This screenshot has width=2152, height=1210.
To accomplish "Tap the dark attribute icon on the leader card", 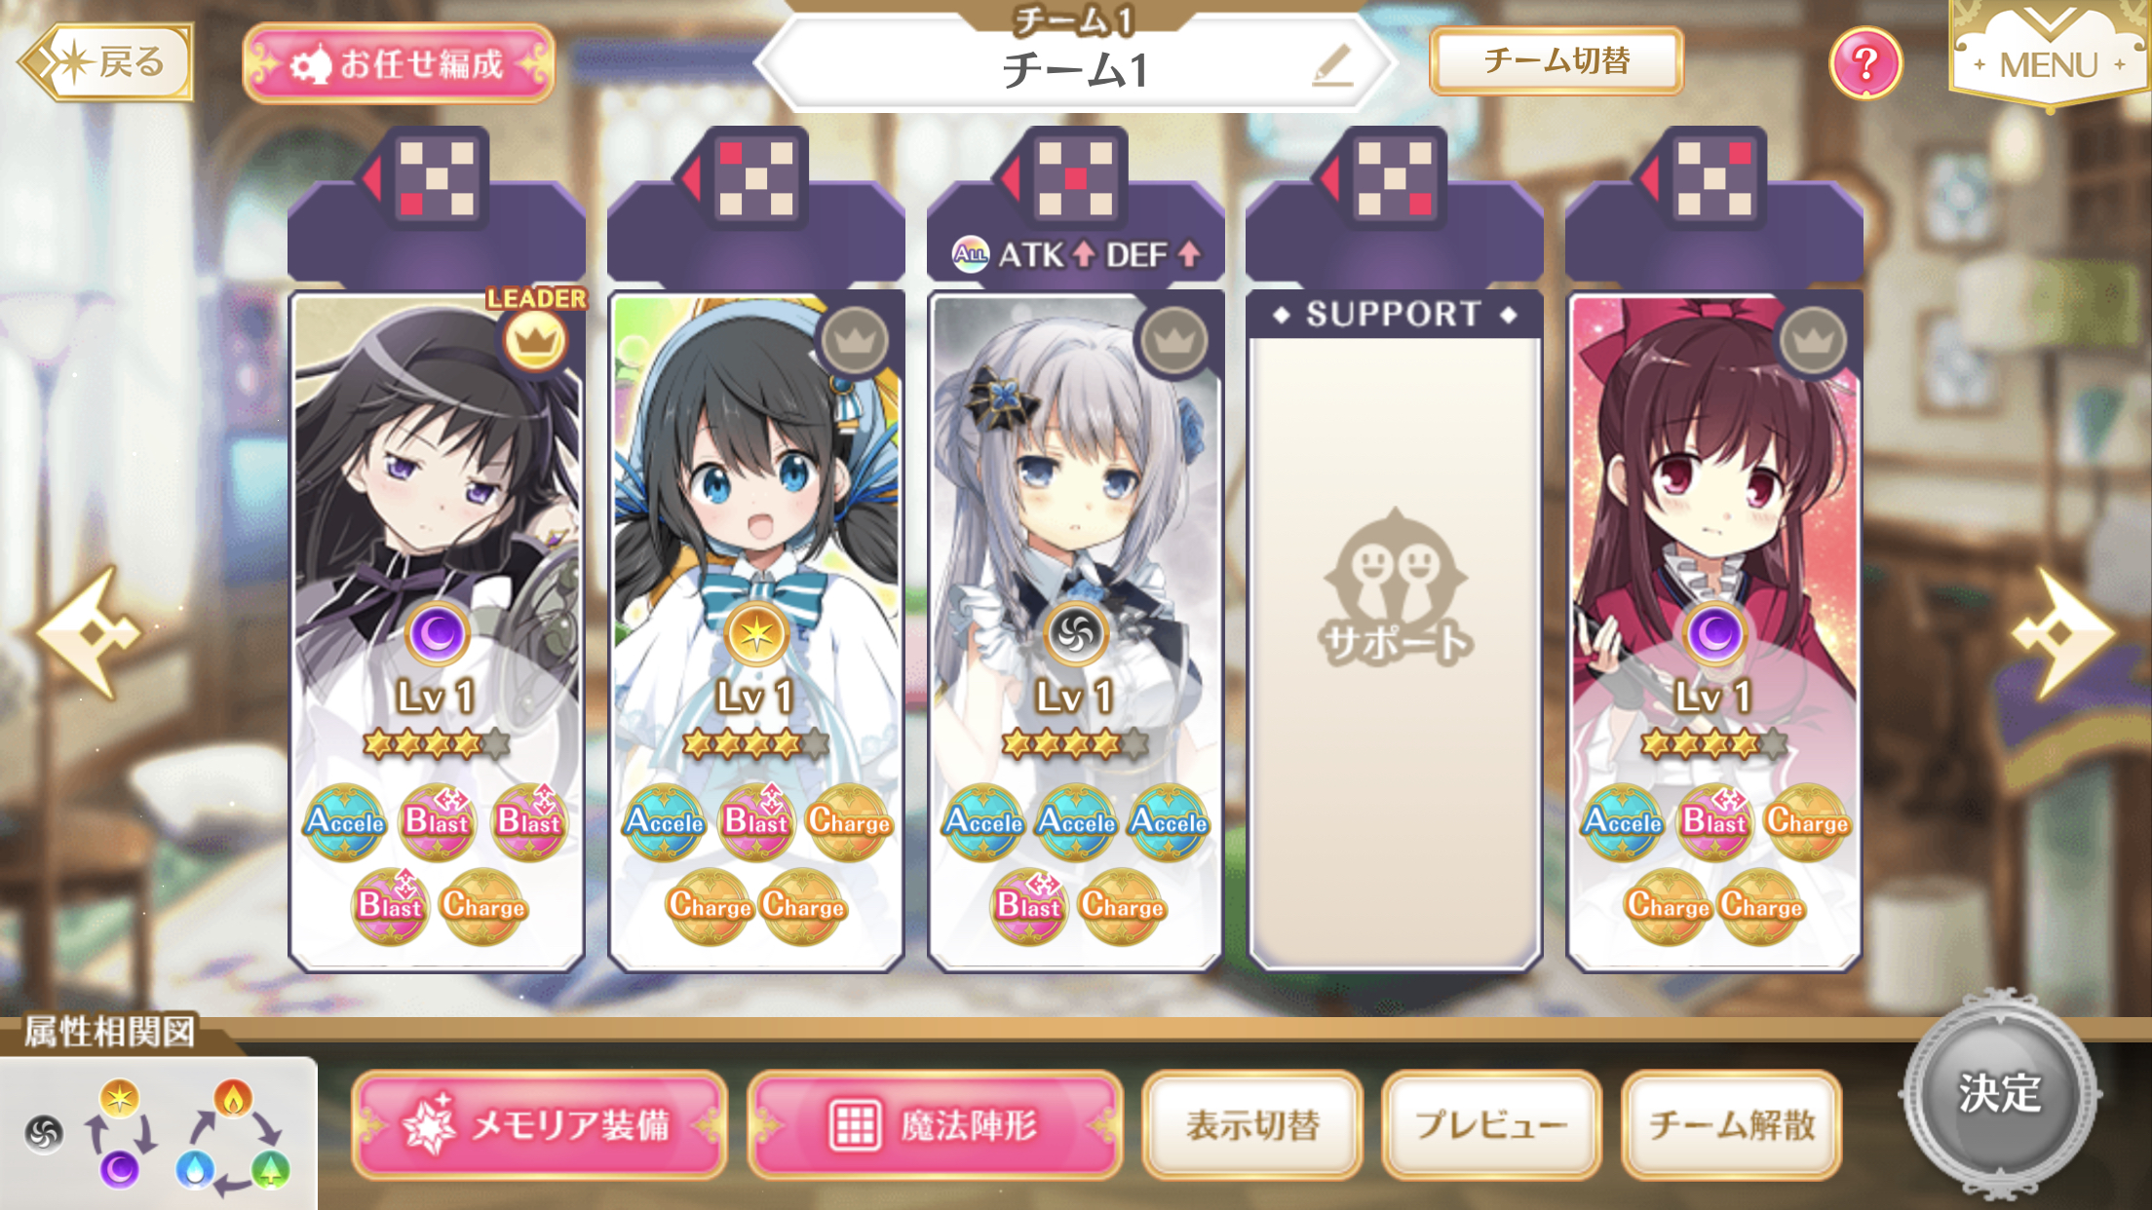I will point(437,634).
